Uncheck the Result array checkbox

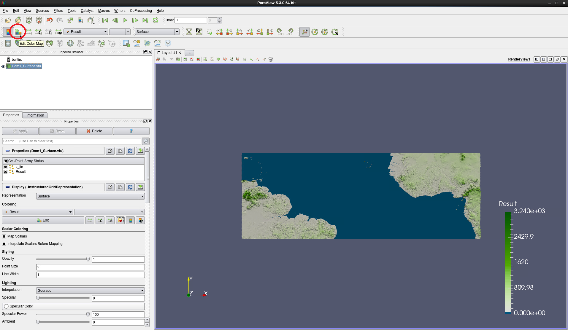tap(5, 172)
